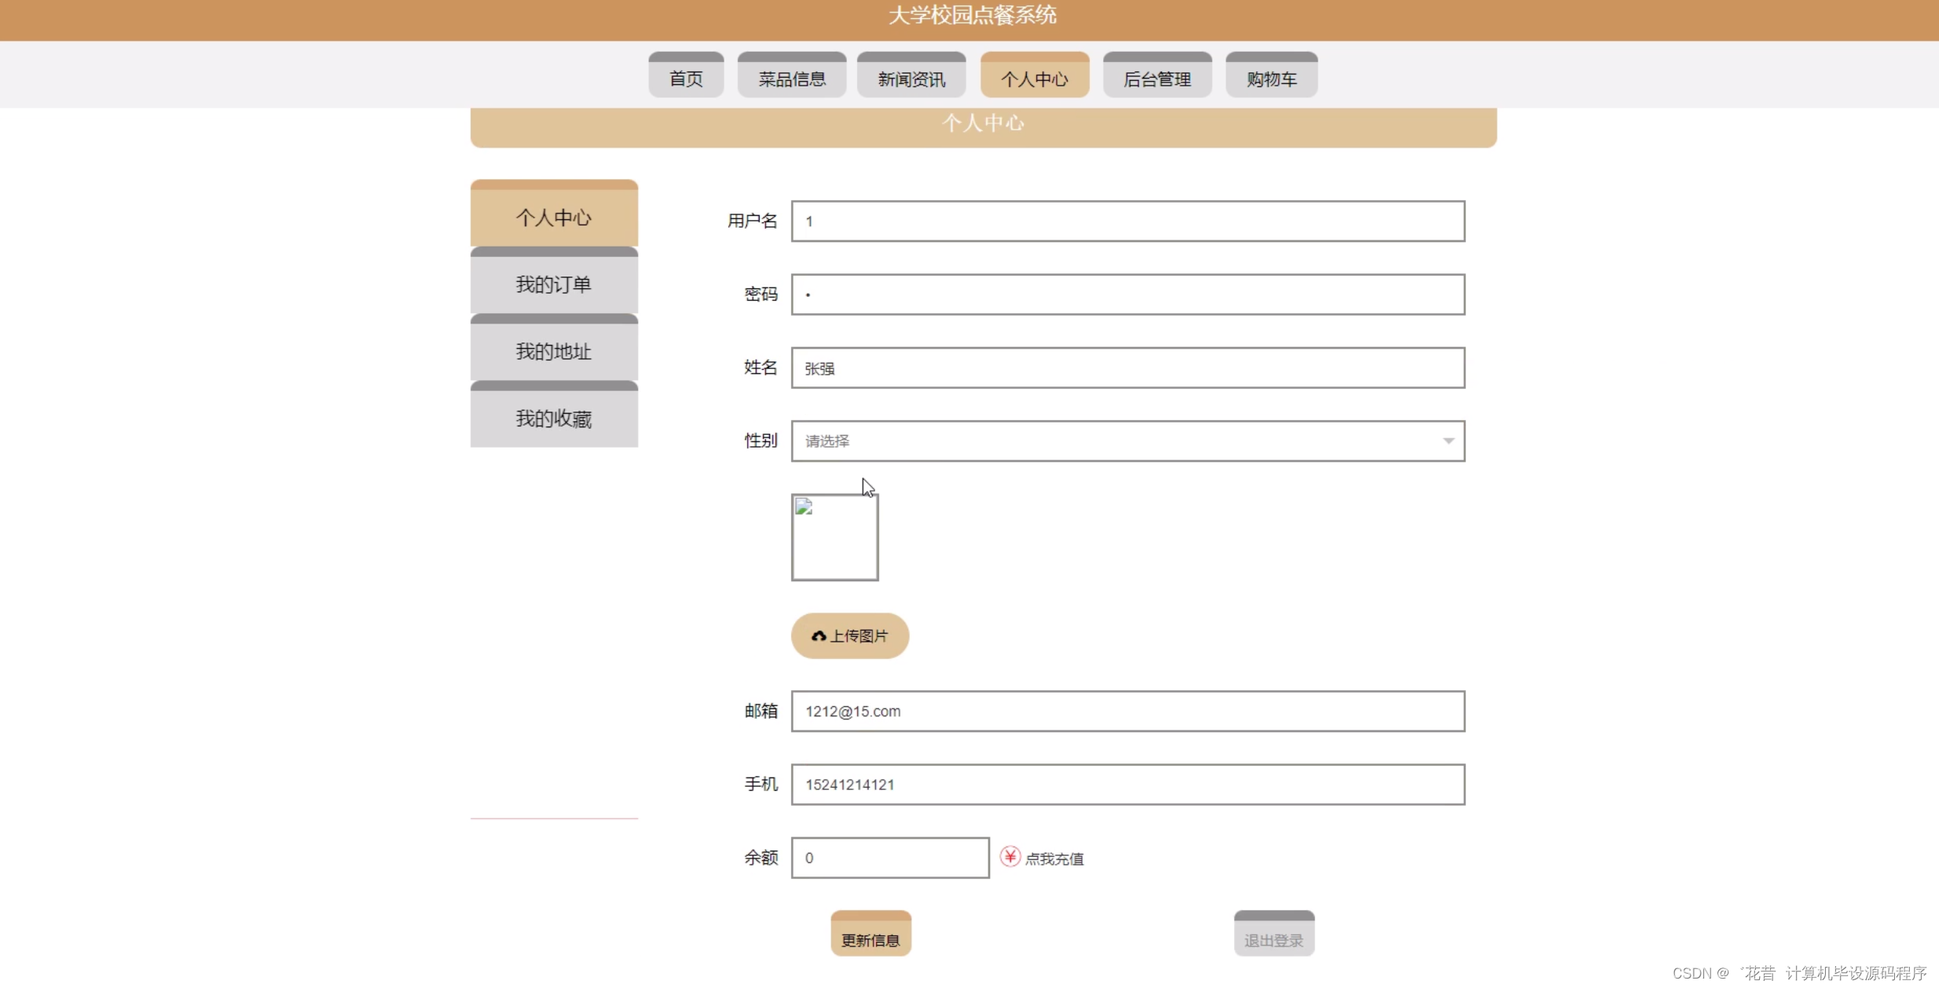Open the 购物车 shopping cart tab

pos(1270,79)
